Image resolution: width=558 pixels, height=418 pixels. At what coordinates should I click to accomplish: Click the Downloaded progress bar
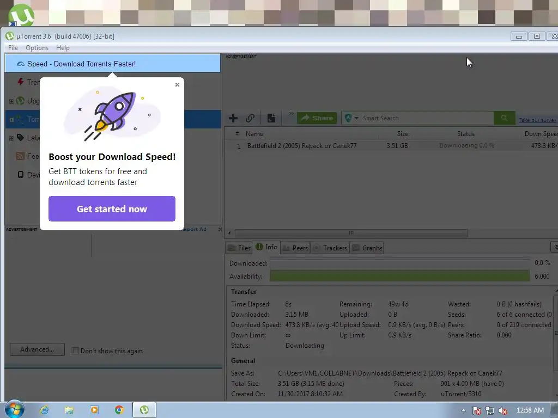pos(399,263)
